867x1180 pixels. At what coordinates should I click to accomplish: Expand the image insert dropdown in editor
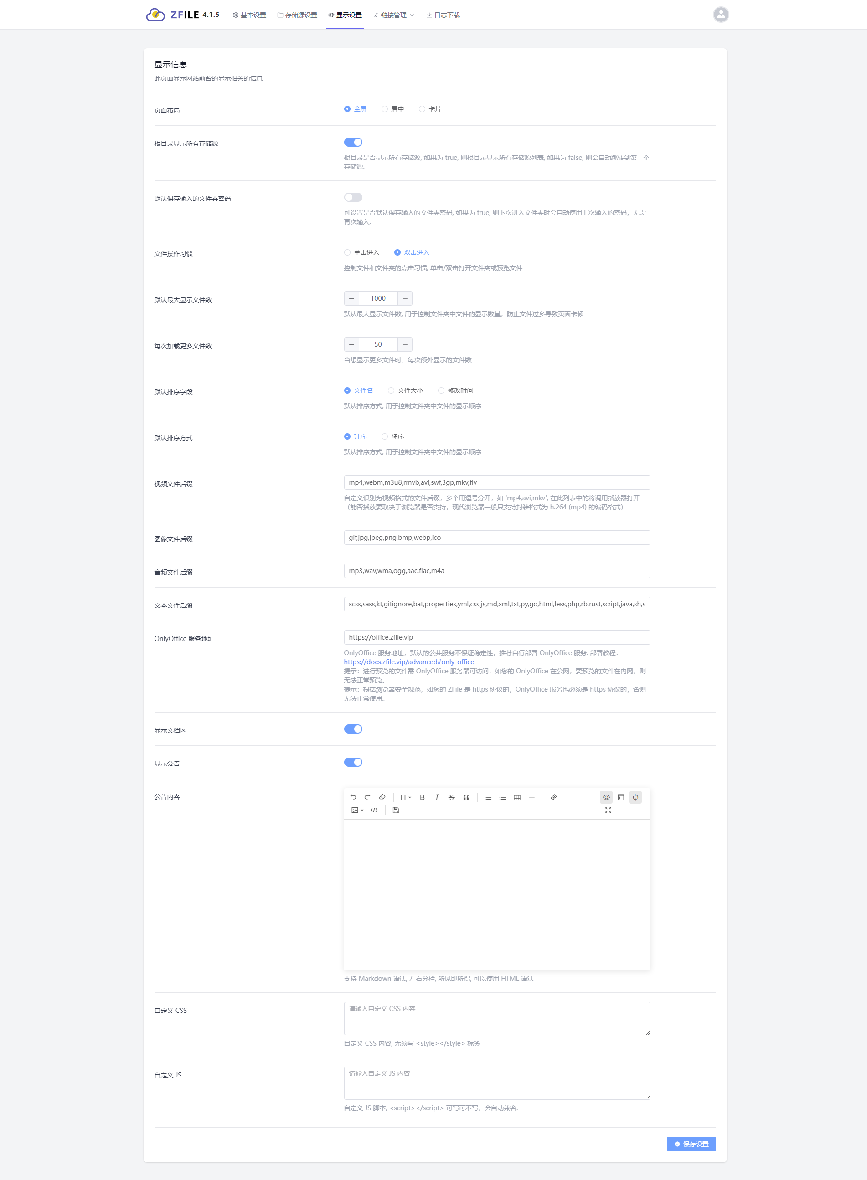[357, 810]
